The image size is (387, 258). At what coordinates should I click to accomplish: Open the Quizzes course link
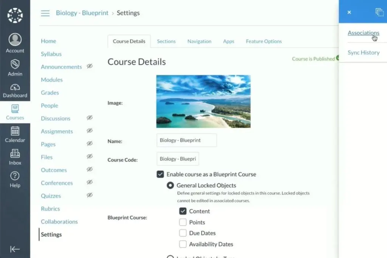51,196
